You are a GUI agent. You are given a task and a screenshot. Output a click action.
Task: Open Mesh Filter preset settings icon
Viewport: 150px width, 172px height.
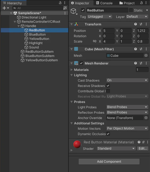pyautogui.click(x=141, y=49)
